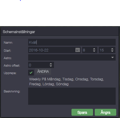Decrease the hour value 8
This screenshot has width=120, height=118.
(x=94, y=51)
